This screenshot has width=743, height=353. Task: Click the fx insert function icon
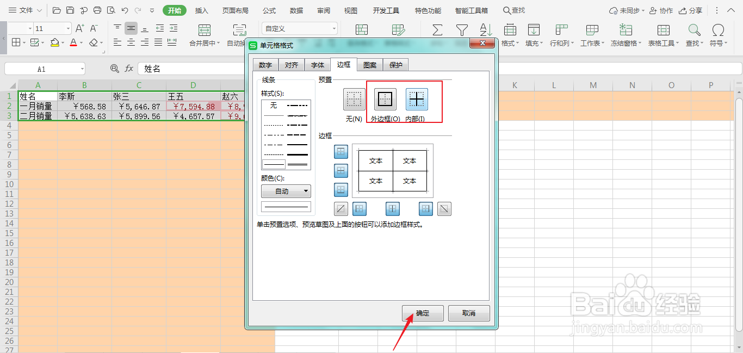pyautogui.click(x=129, y=68)
